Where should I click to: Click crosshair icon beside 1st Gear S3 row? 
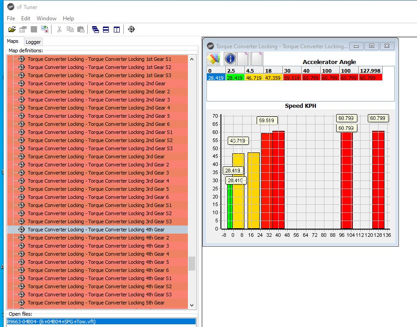[x=22, y=75]
